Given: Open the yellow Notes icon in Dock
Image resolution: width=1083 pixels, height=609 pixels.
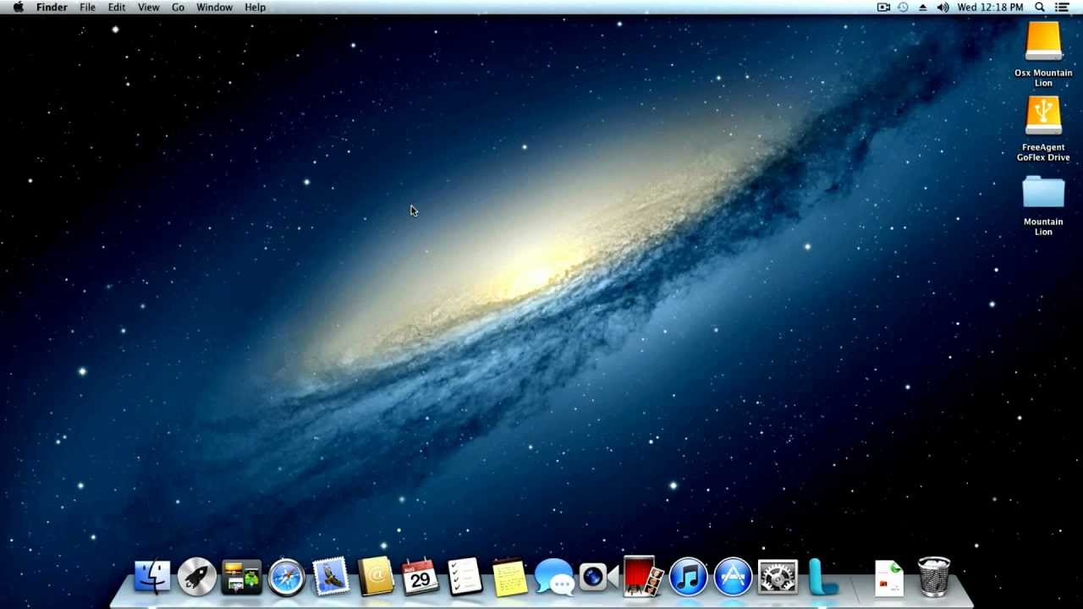Looking at the screenshot, I should 509,578.
